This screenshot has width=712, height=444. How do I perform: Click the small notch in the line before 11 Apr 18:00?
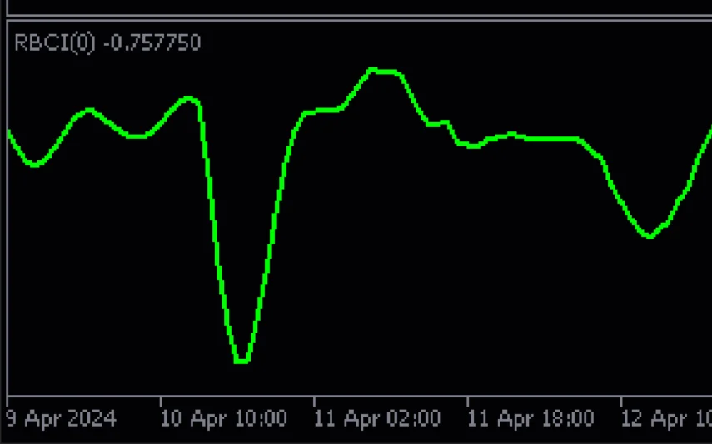447,123
